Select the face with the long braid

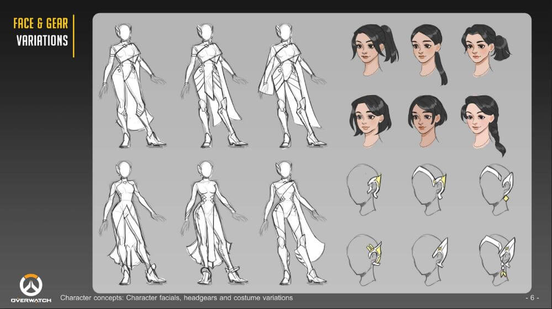[483, 125]
